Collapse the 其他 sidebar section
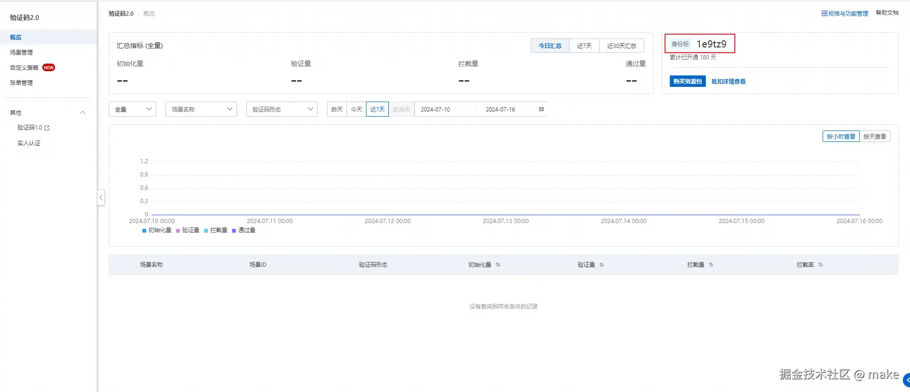This screenshot has width=910, height=392. [83, 112]
